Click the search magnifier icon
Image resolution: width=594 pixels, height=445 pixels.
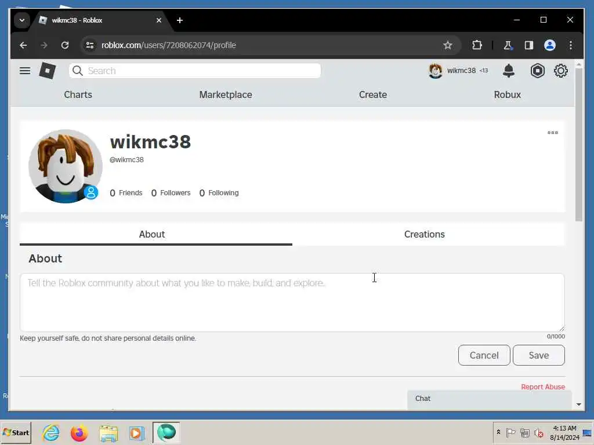coord(78,71)
